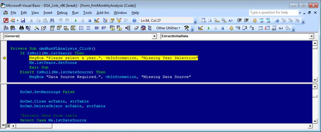Open the Other Utilities dropdown
Viewport: 321px width, 132px height.
coord(168,28)
